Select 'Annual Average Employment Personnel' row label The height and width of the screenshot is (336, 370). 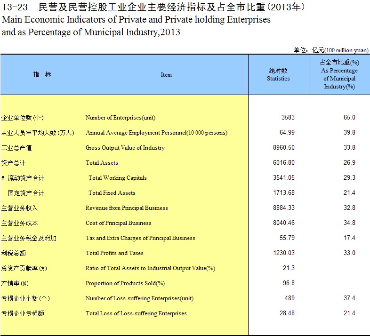tap(156, 133)
